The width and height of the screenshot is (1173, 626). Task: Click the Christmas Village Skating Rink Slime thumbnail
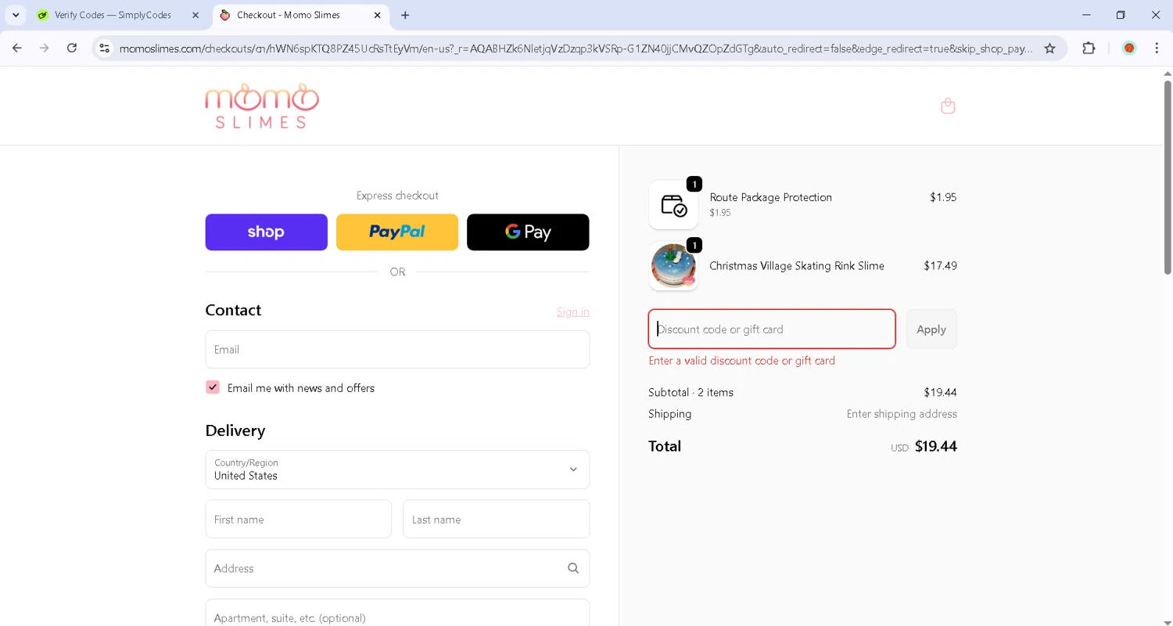click(x=673, y=266)
